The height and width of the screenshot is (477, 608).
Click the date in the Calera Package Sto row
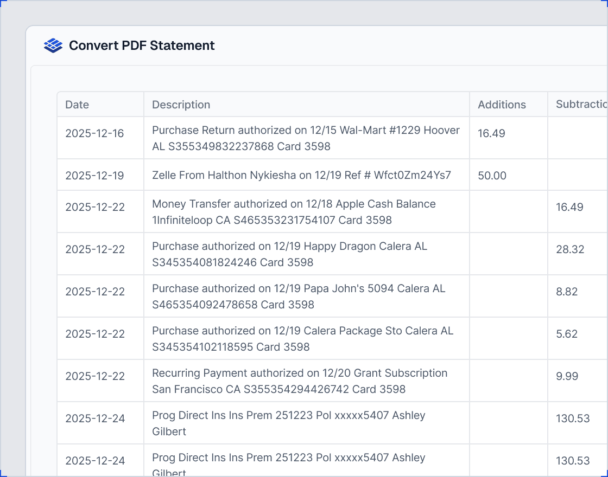(x=95, y=333)
